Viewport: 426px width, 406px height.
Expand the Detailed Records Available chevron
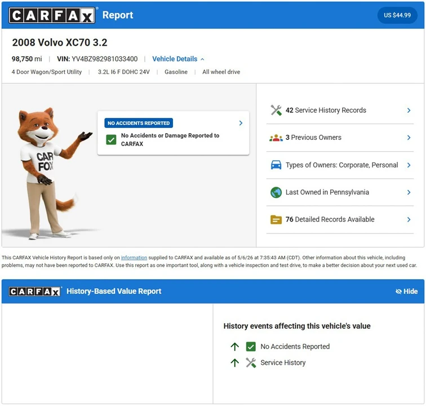409,219
